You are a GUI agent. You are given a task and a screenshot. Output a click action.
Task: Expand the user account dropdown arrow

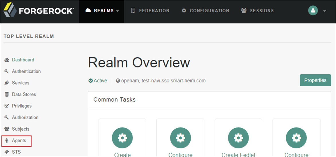(325, 11)
